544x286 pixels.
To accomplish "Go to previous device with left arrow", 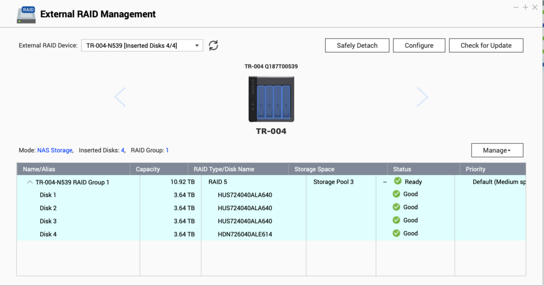I will tap(120, 96).
